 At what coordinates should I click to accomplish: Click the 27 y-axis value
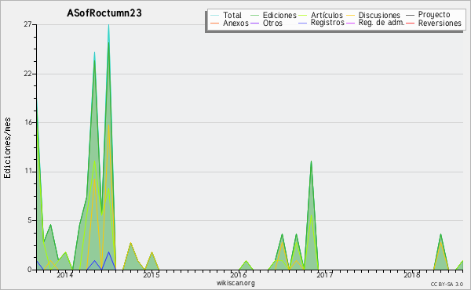coord(27,24)
